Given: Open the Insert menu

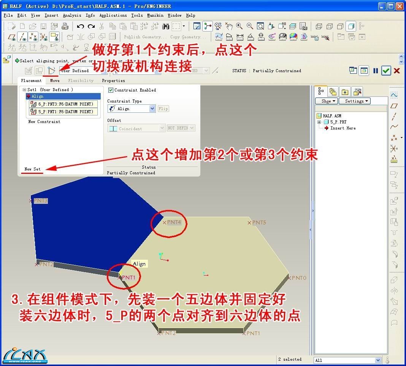Looking at the screenshot, I should [x=51, y=15].
